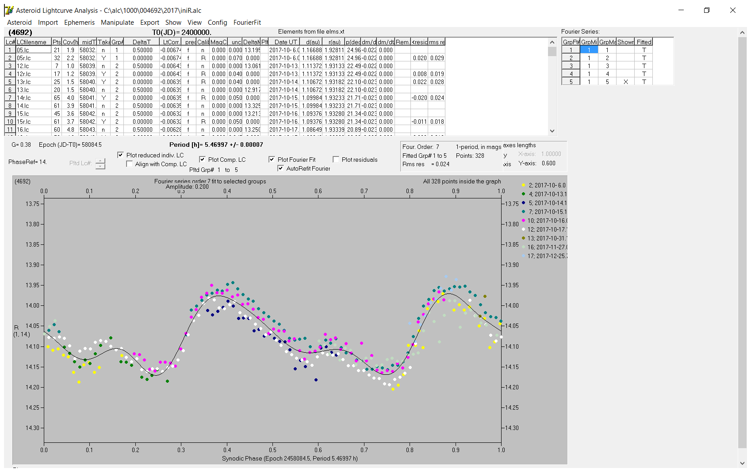Enable Plot residuals checkbox
Image resolution: width=751 pixels, height=472 pixels.
click(x=336, y=160)
